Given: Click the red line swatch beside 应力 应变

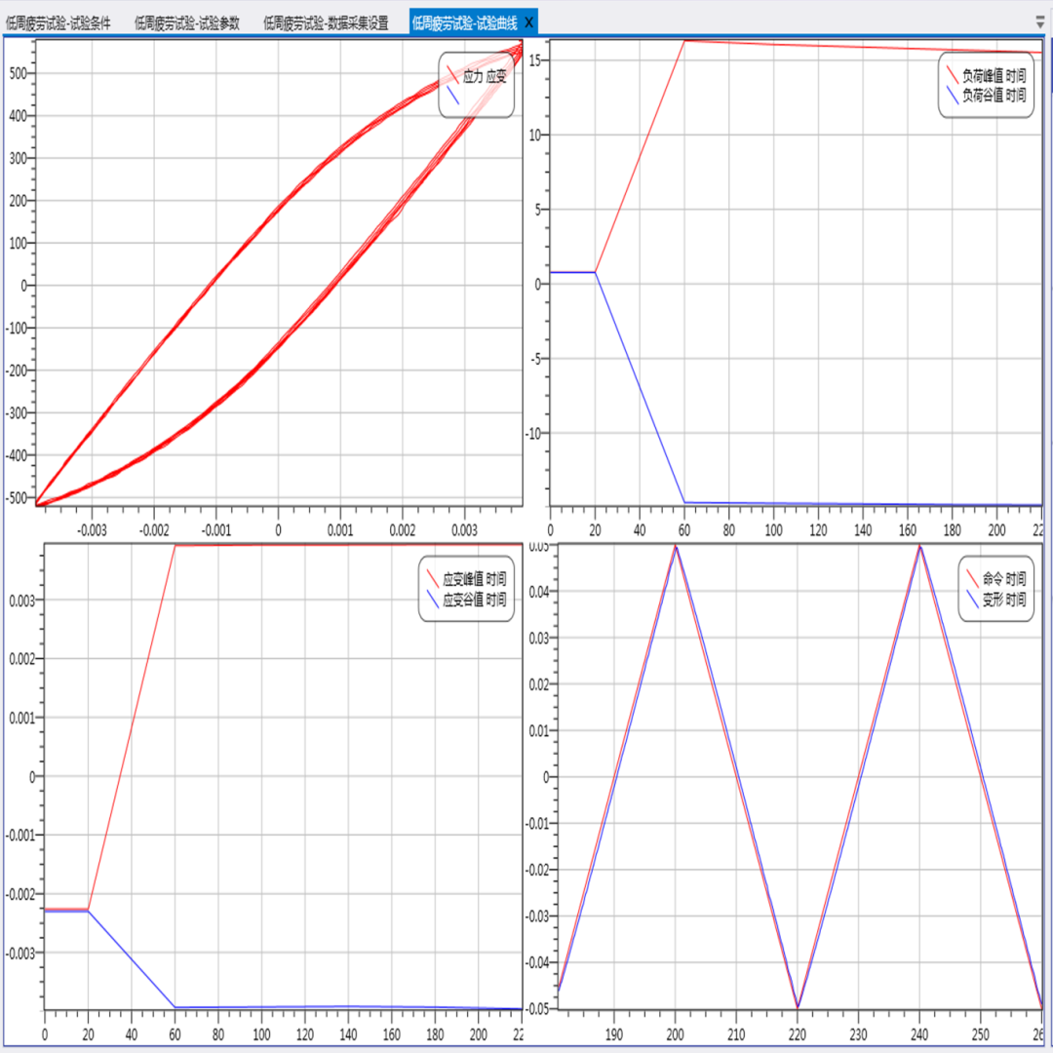Looking at the screenshot, I should tap(452, 74).
